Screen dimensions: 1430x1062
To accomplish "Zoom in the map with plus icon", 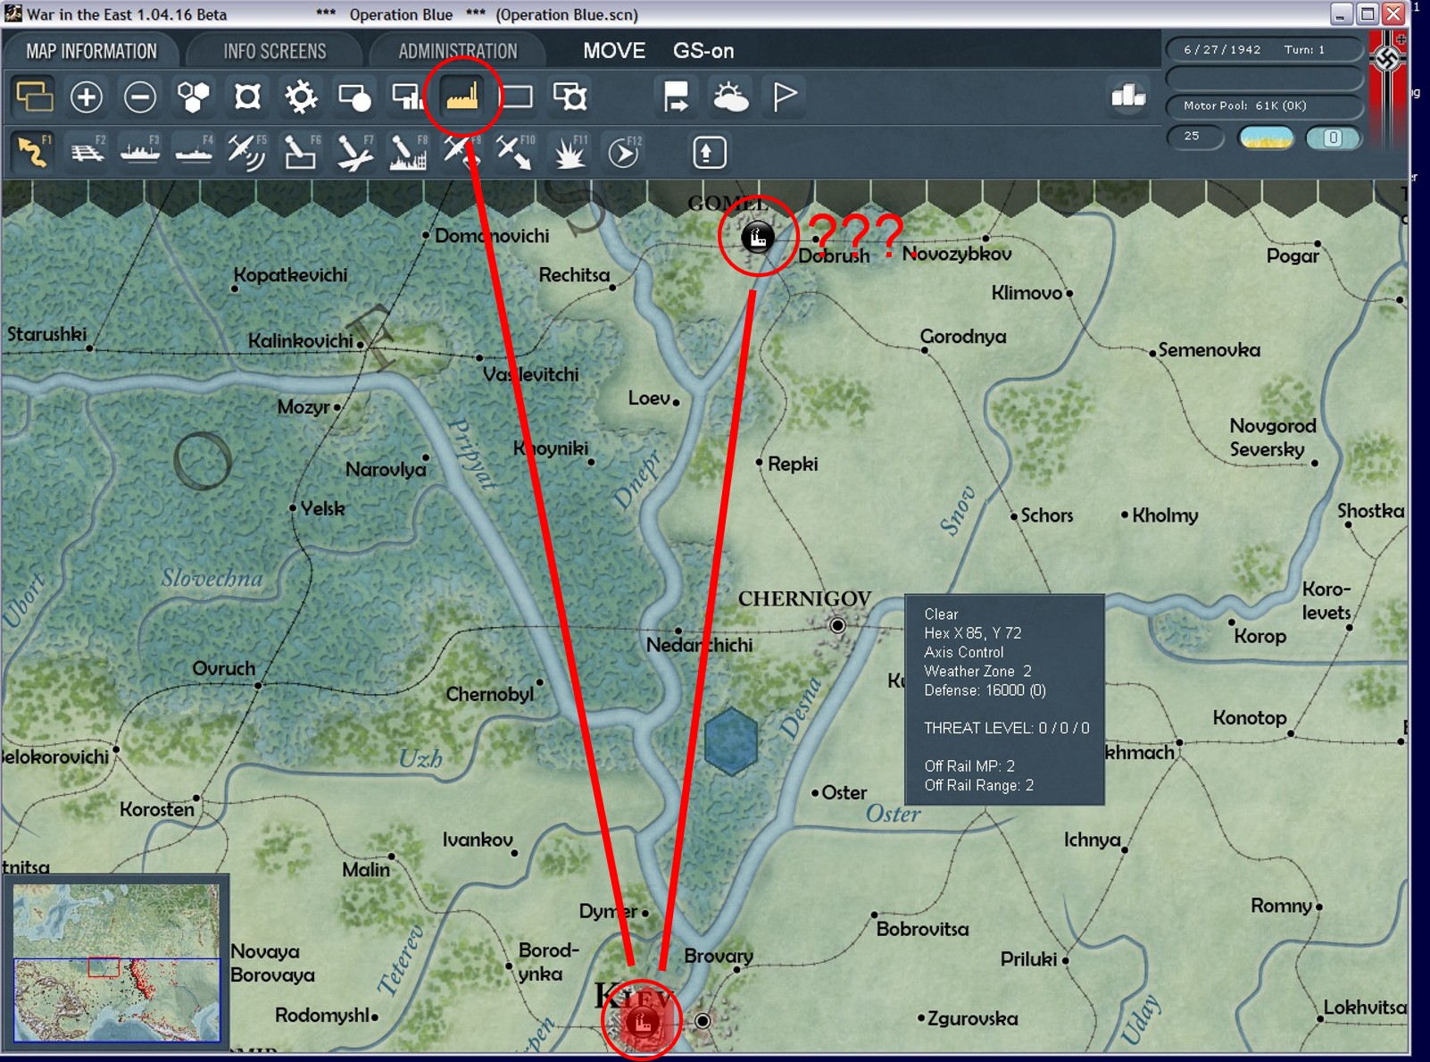I will [87, 96].
